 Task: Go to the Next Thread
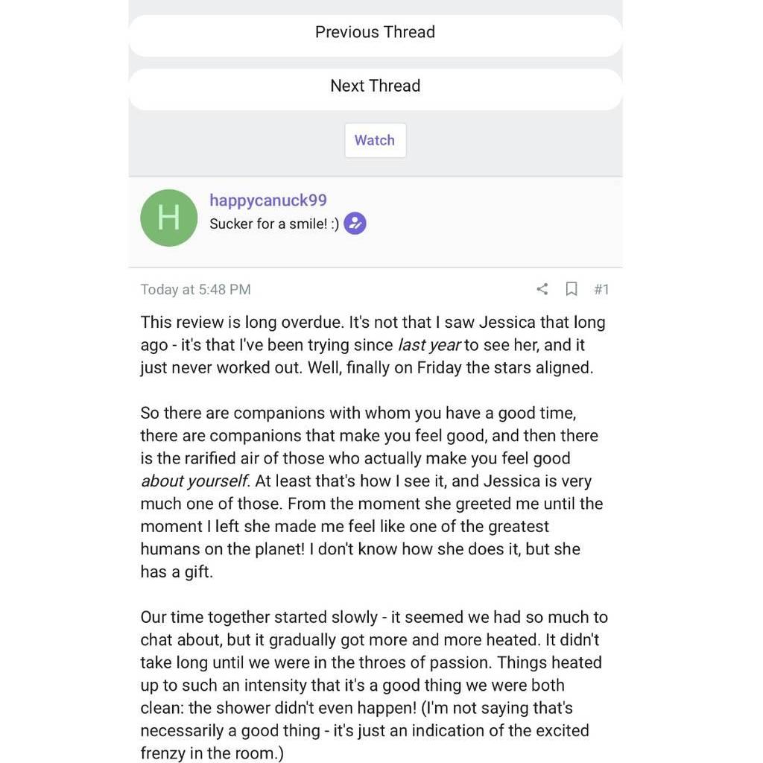tap(375, 86)
